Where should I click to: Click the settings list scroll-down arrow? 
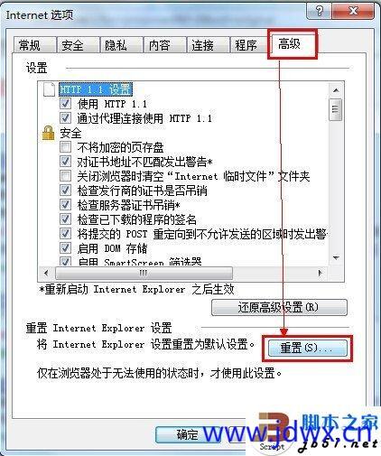336,258
